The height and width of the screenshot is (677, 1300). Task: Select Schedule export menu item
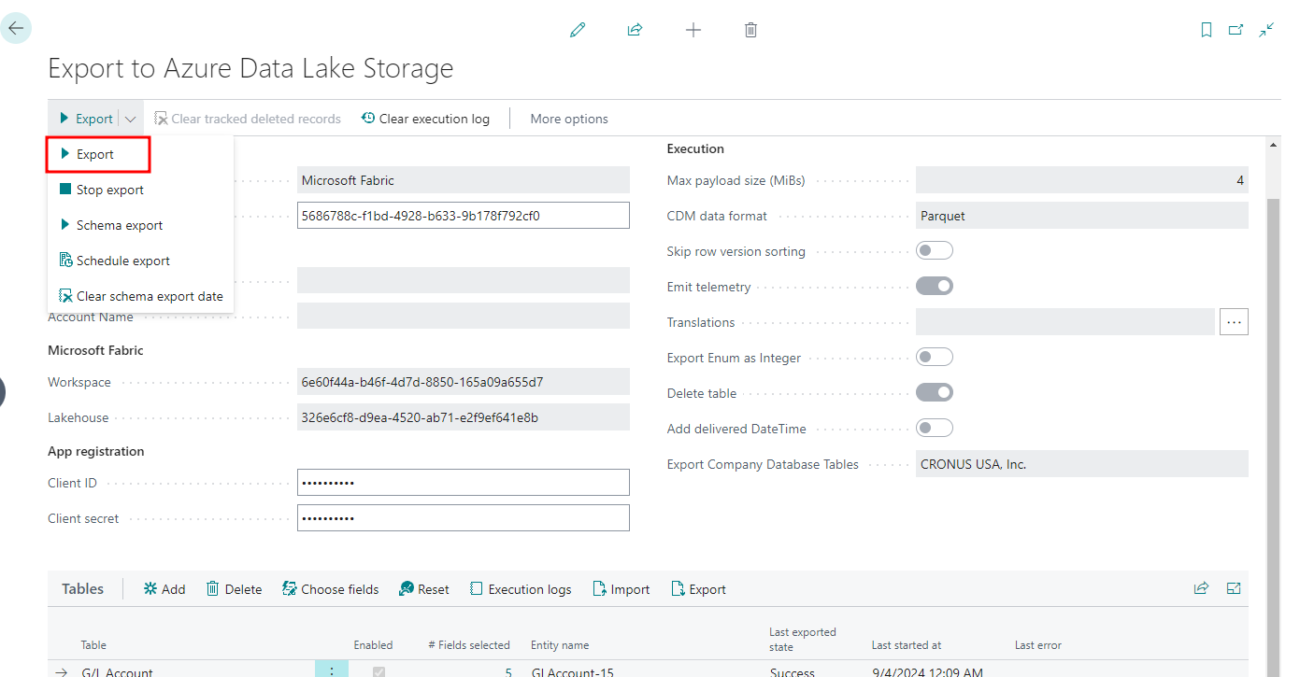click(x=140, y=261)
